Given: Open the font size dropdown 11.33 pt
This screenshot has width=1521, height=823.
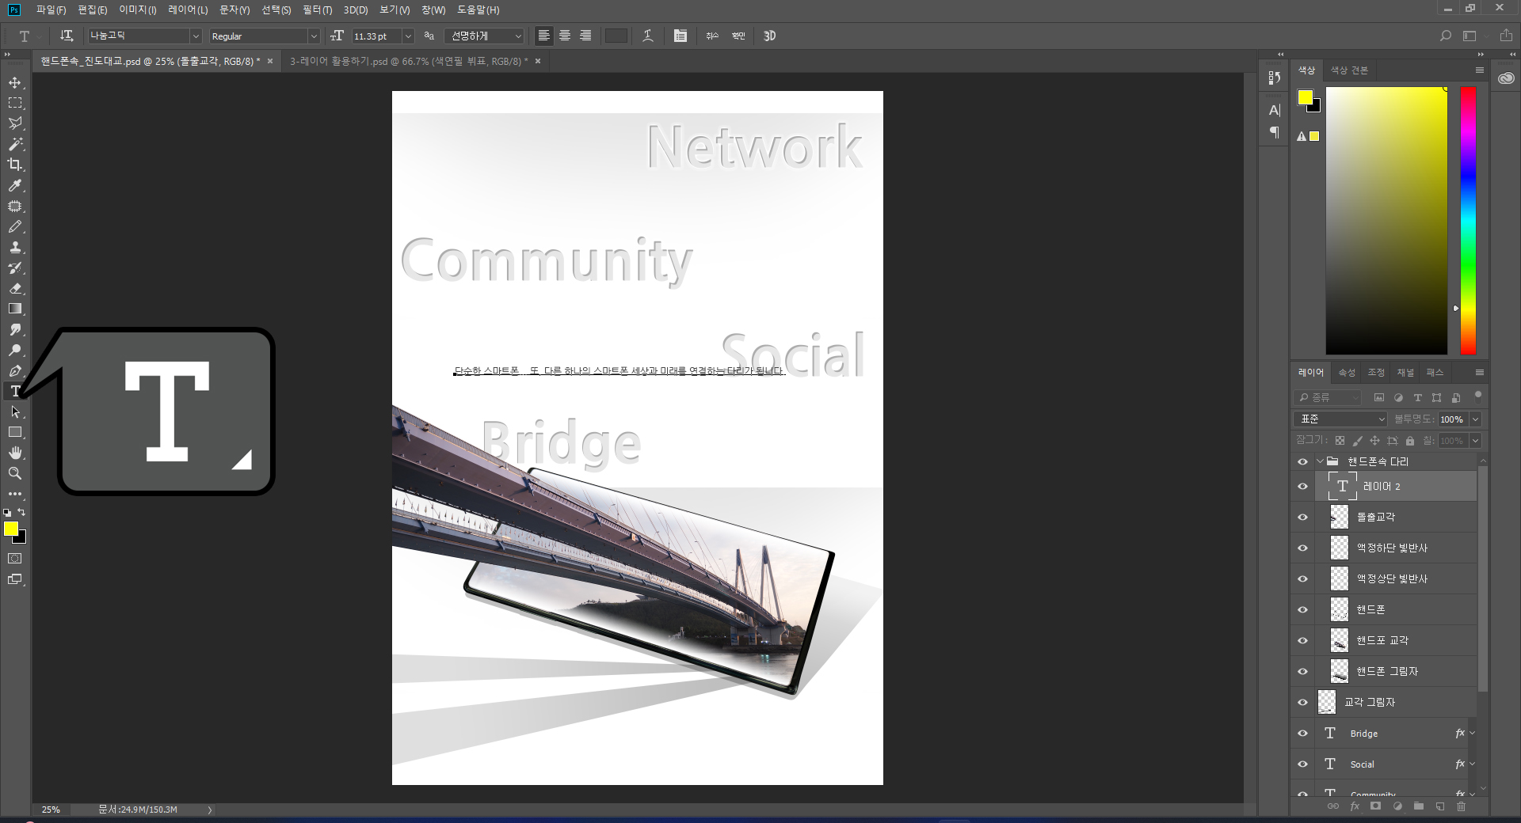Looking at the screenshot, I should [408, 36].
